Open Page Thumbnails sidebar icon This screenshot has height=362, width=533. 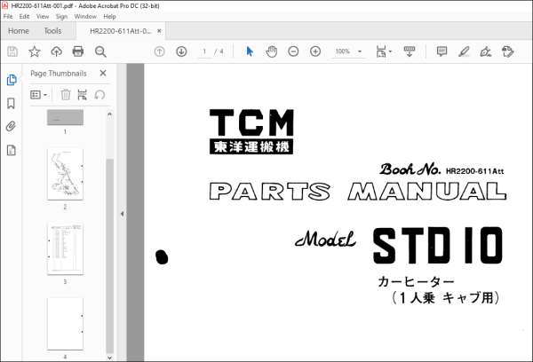[12, 80]
